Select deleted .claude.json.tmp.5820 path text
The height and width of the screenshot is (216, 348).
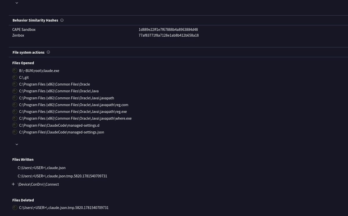(64, 208)
